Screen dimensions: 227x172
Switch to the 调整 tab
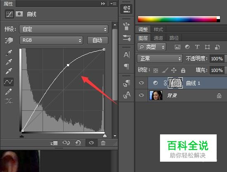pos(143,29)
